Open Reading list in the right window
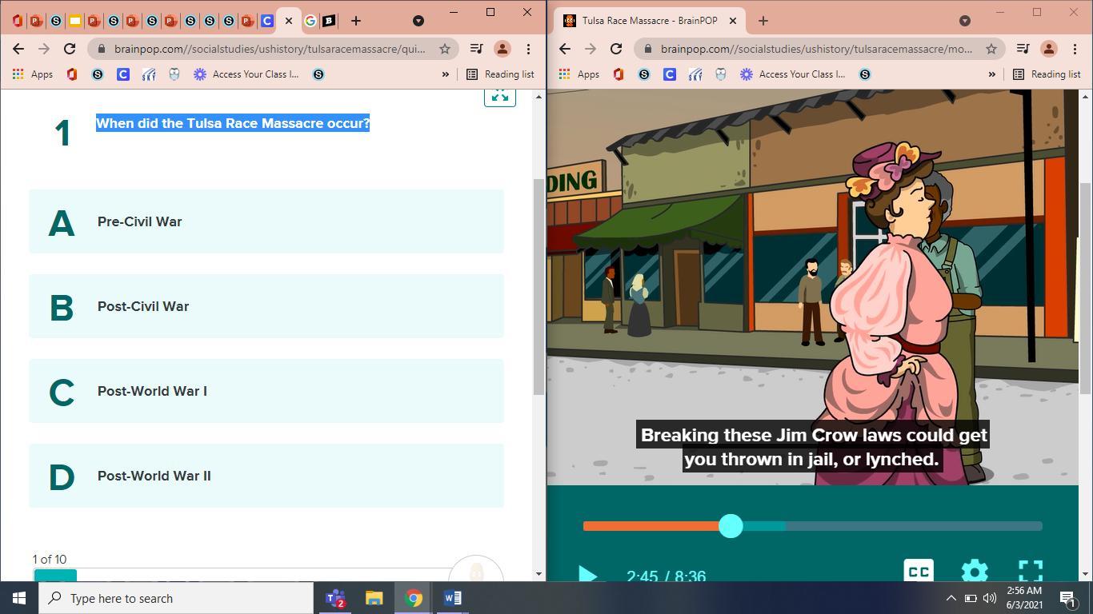The image size is (1093, 614). point(1047,74)
